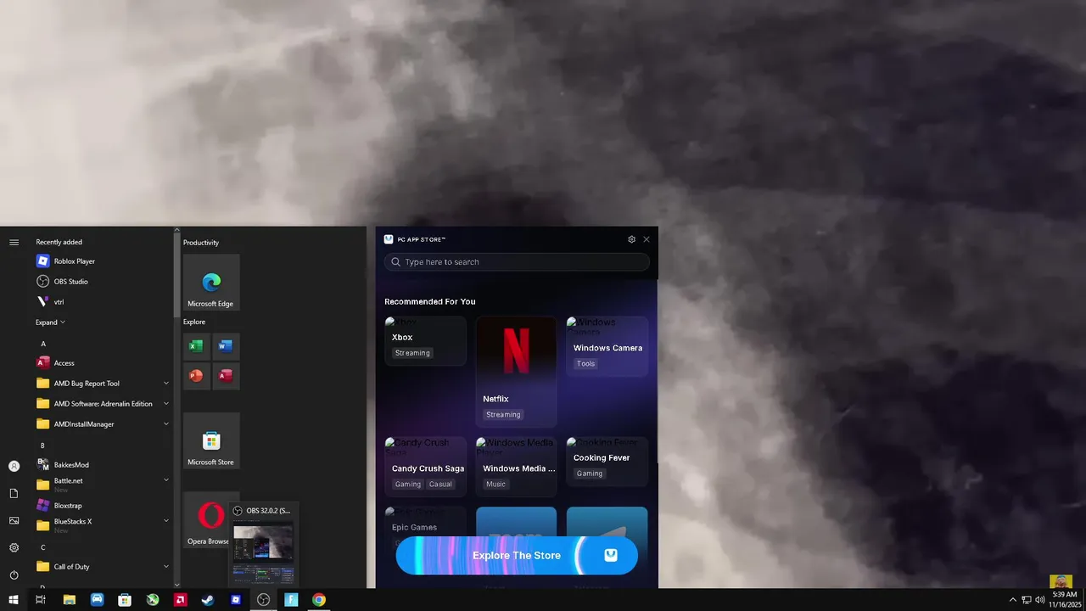Click the Task View taskbar icon

point(41,600)
